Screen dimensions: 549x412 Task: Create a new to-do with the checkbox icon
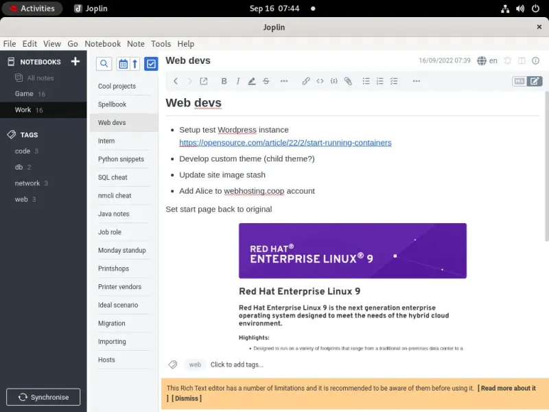tap(152, 63)
